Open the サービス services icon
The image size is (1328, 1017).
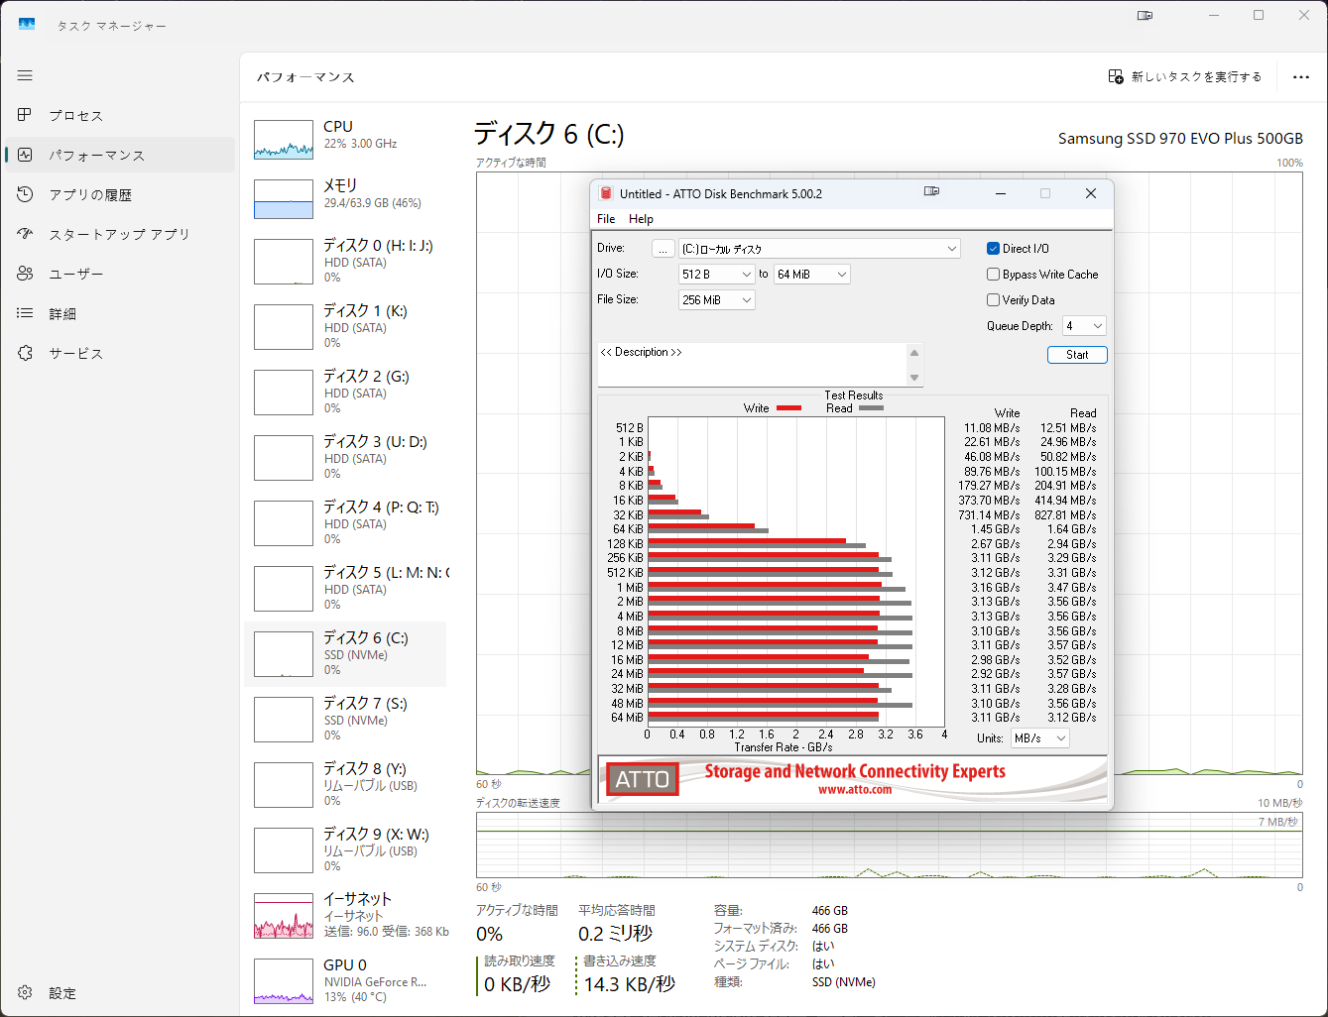(x=25, y=353)
